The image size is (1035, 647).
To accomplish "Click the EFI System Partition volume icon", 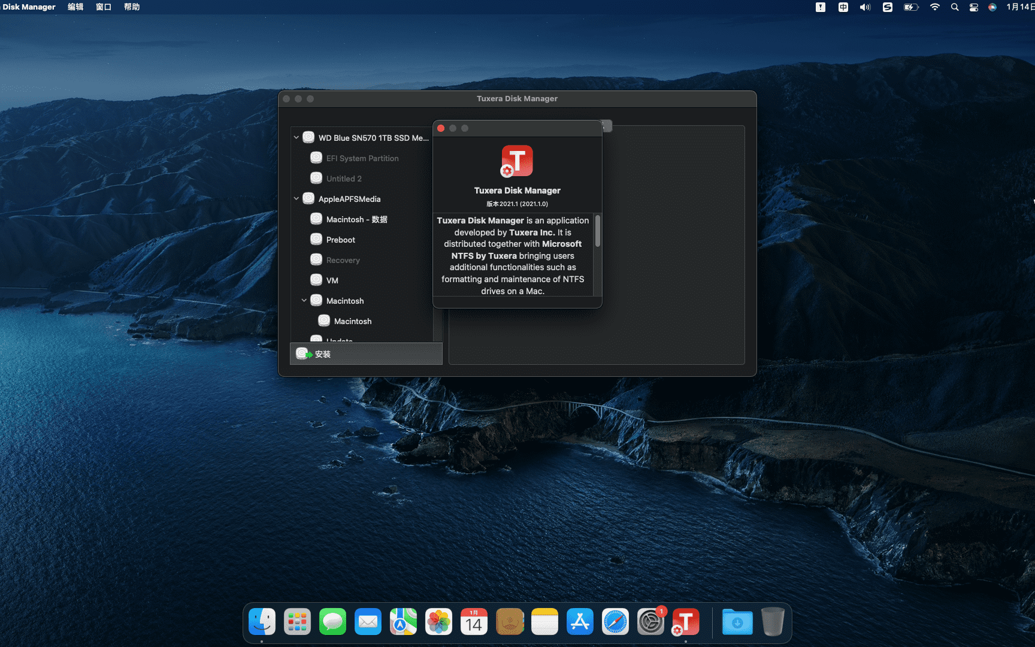I will point(316,158).
